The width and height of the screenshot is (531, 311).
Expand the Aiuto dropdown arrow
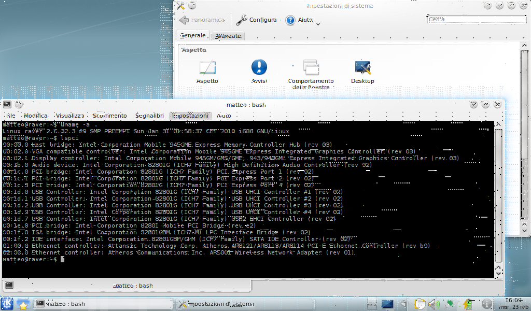point(318,23)
